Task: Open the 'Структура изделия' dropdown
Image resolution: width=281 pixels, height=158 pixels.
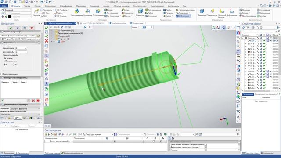Action: coord(98,134)
